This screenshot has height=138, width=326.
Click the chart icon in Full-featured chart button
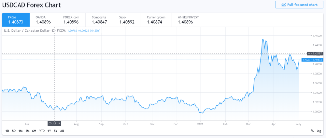point(283,5)
